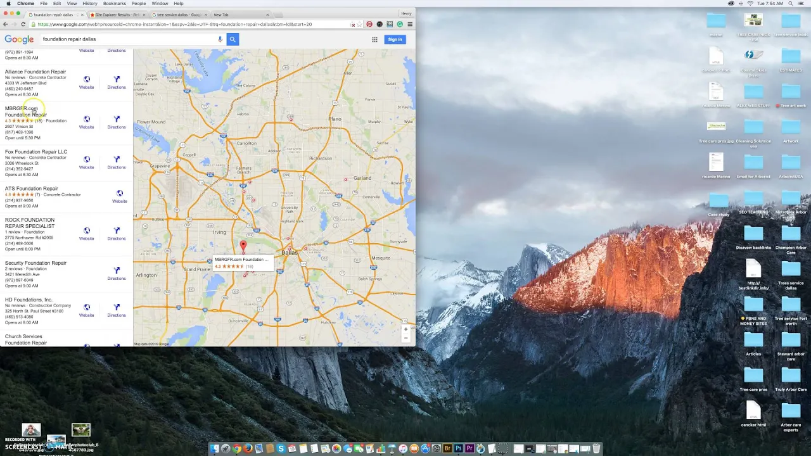811x456 pixels.
Task: Visit the ATS Foundation Repair website
Action: coord(119,196)
